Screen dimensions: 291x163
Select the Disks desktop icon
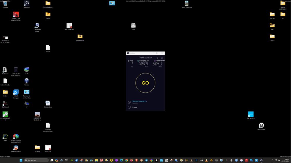[133, 26]
